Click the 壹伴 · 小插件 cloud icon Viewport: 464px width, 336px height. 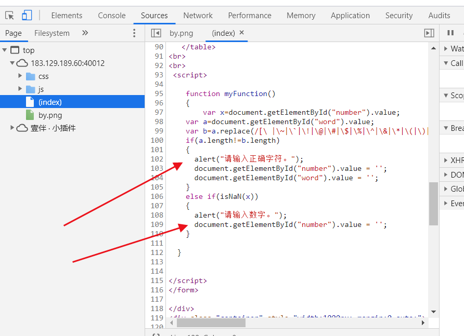(x=22, y=128)
